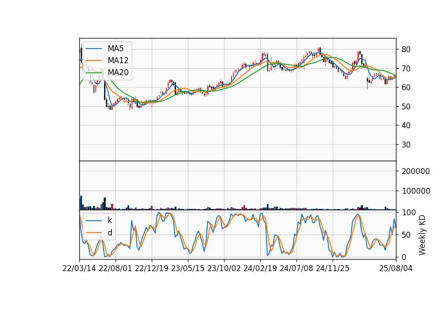
Task: Click the price axis value 60
Action: (406, 87)
